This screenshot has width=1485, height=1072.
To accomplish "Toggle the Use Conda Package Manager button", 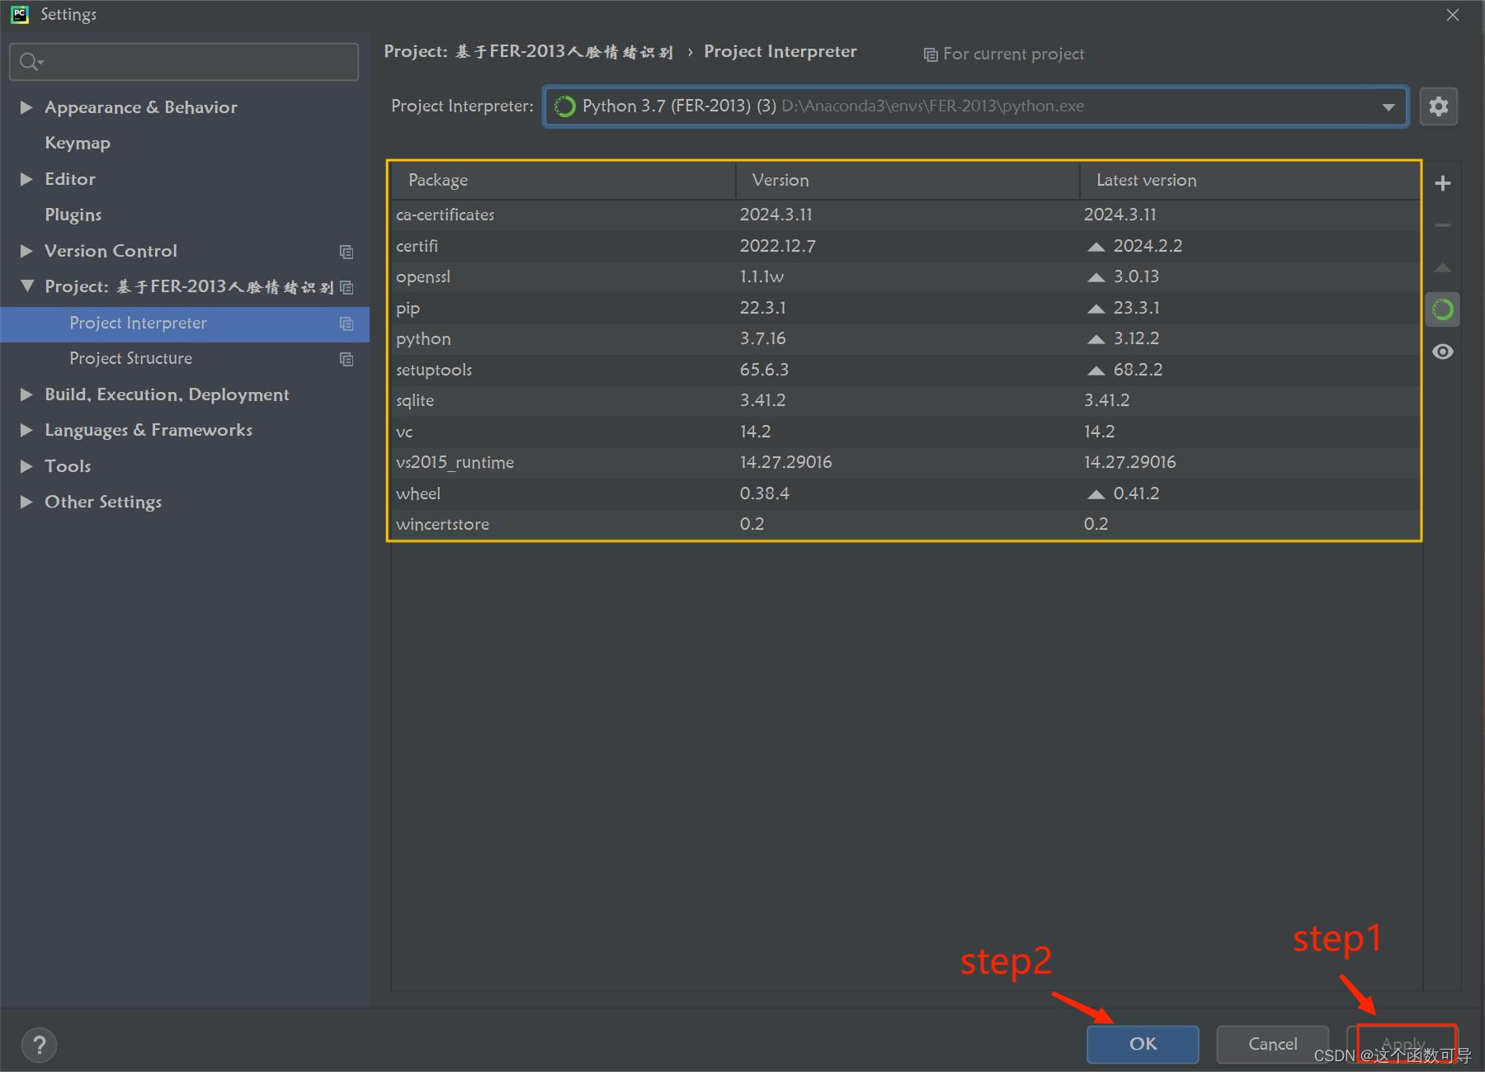I will tap(1441, 309).
